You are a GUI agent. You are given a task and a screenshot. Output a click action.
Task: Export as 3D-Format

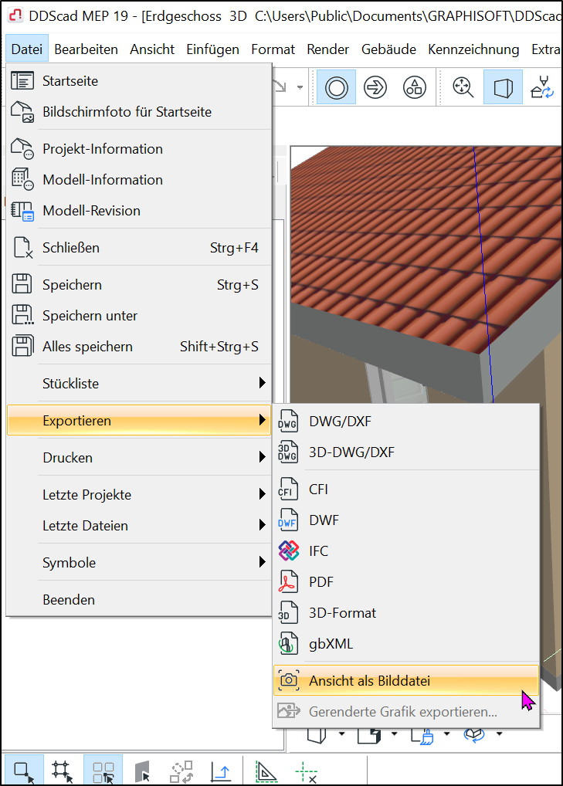click(x=406, y=613)
